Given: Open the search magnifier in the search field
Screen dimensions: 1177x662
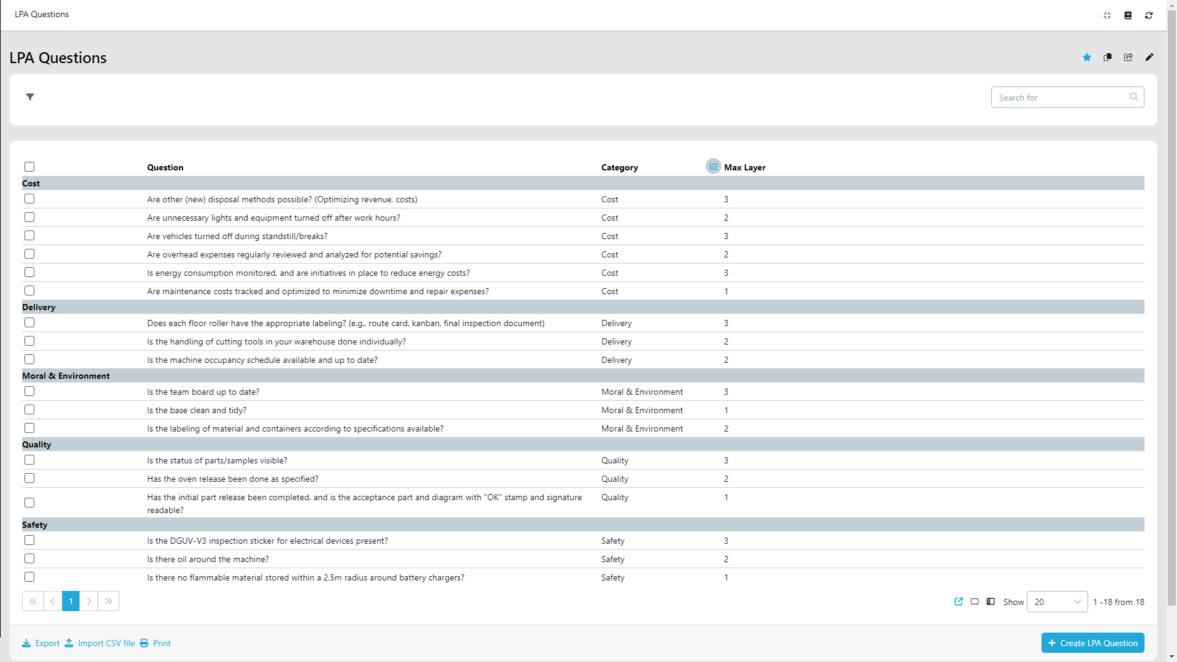Looking at the screenshot, I should pos(1133,96).
